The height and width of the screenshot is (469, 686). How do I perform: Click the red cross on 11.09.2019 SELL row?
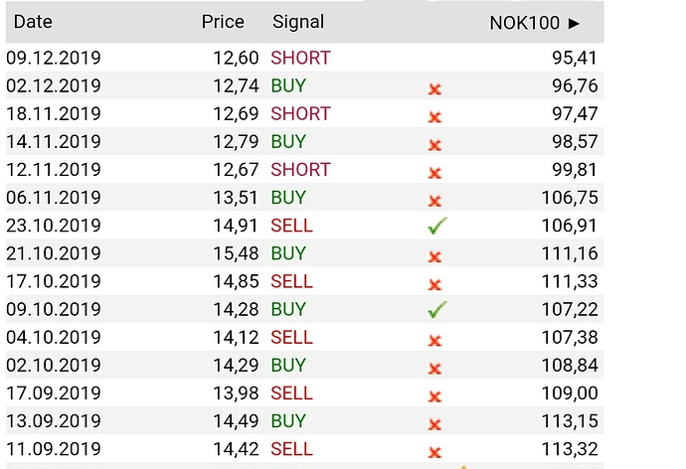(434, 452)
